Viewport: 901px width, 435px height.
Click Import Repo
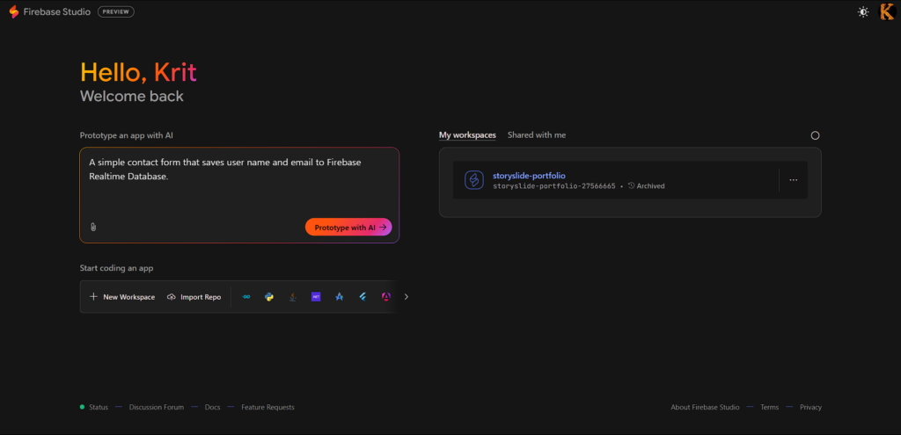click(x=194, y=297)
